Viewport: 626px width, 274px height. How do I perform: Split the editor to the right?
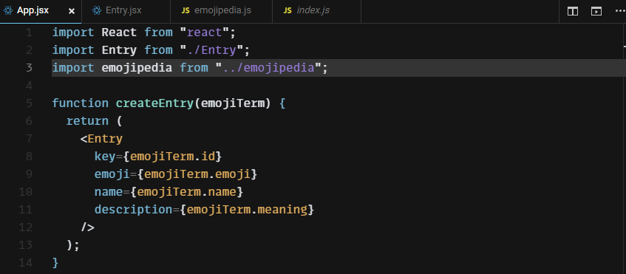(x=573, y=11)
